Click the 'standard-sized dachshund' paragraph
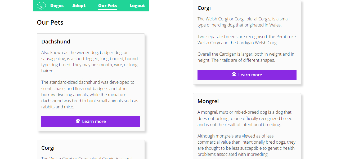 (90, 95)
